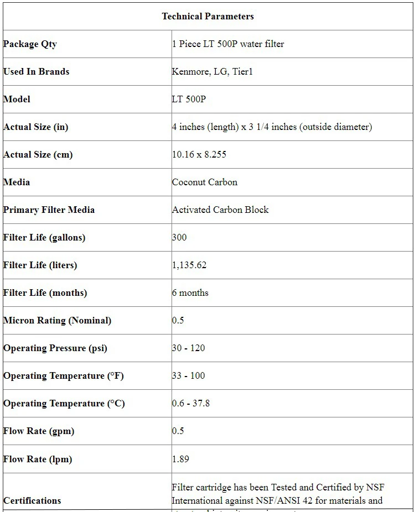Click the Flow Rate (lpm) value 1.89
This screenshot has width=415, height=512.
pyautogui.click(x=180, y=459)
